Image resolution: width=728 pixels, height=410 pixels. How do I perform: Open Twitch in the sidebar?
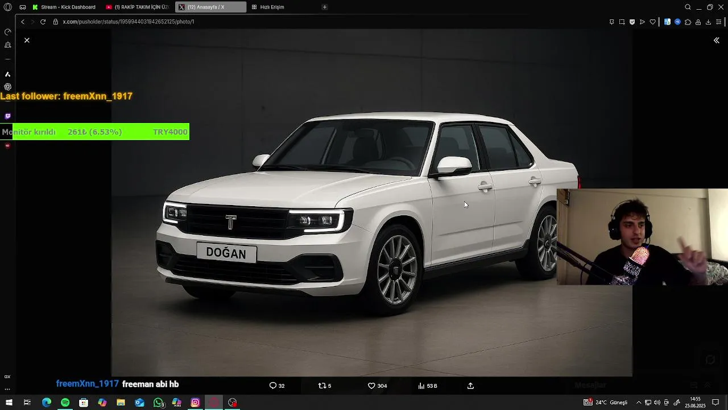point(7,116)
